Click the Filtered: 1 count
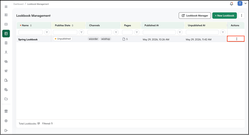This screenshot has height=135, width=249. tap(47, 123)
